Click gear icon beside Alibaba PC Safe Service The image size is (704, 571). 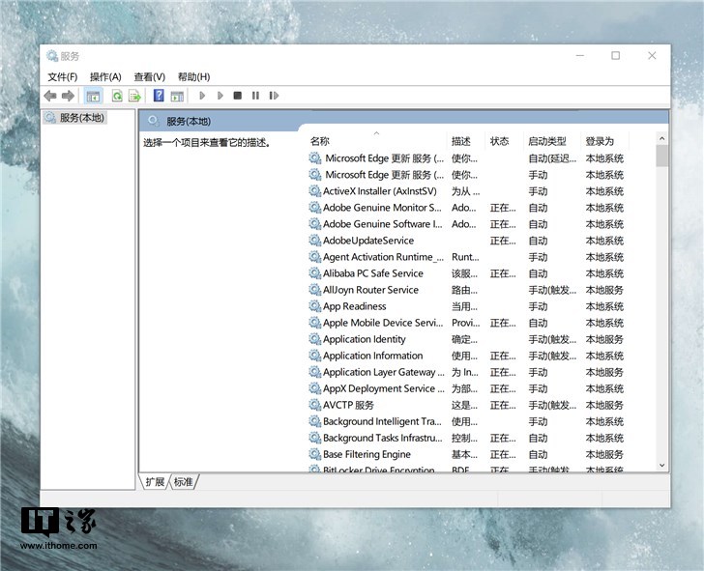point(314,273)
